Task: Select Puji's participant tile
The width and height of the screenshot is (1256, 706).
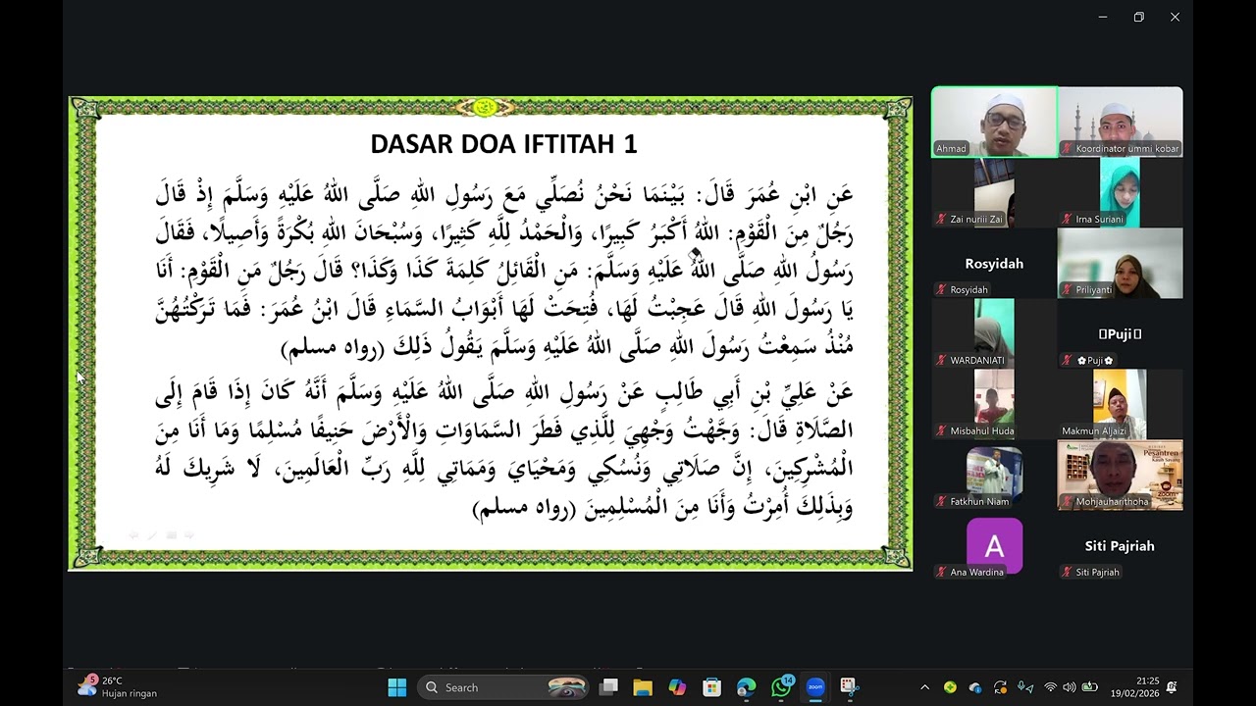Action: pyautogui.click(x=1120, y=333)
